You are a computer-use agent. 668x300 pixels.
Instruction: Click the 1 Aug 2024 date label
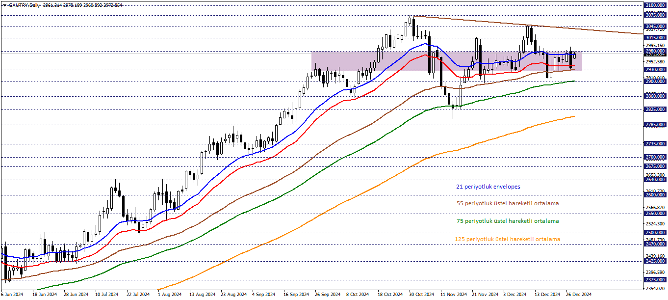coord(169,295)
